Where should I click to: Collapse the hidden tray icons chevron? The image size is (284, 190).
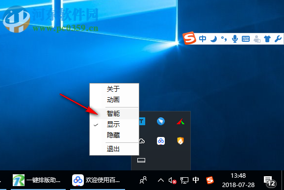(161, 180)
